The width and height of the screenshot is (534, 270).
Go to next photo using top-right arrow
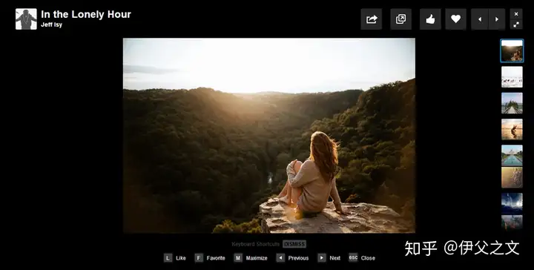coord(497,19)
